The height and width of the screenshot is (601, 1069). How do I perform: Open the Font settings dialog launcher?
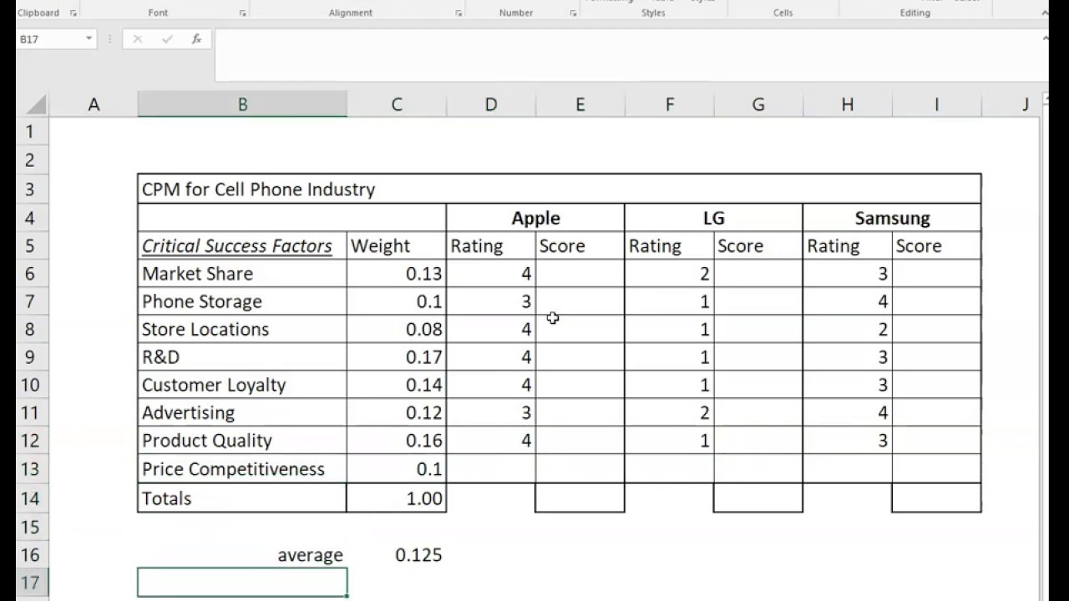[242, 13]
